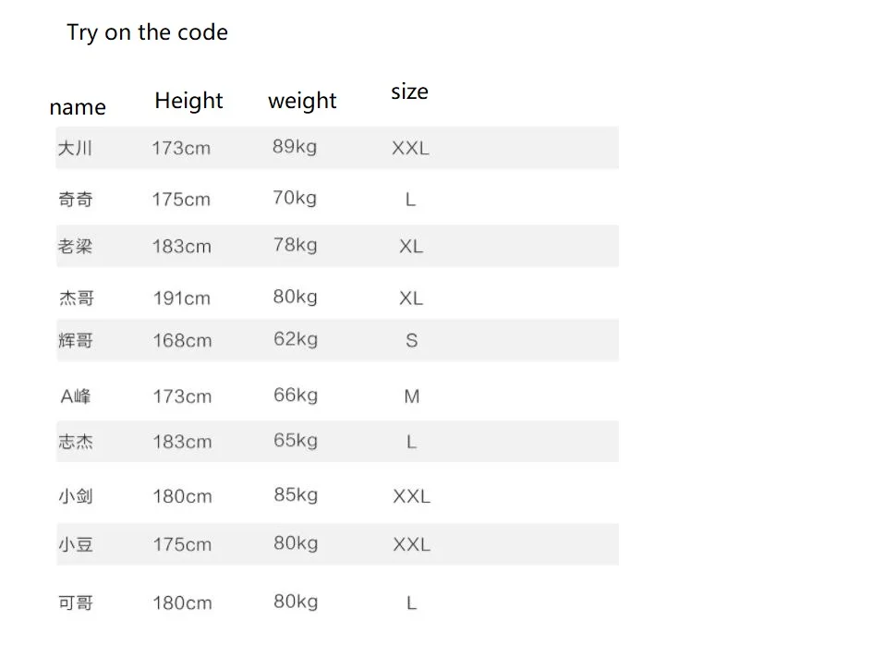Click the name 小豆
This screenshot has height=657, width=873.
[x=76, y=544]
